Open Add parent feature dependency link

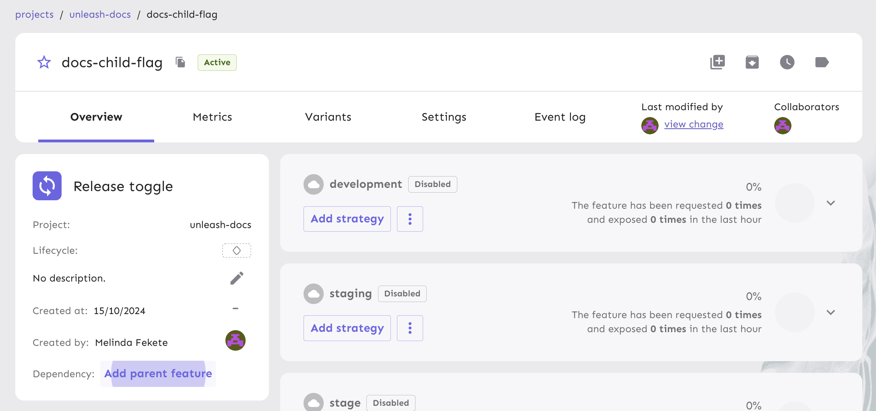(158, 374)
